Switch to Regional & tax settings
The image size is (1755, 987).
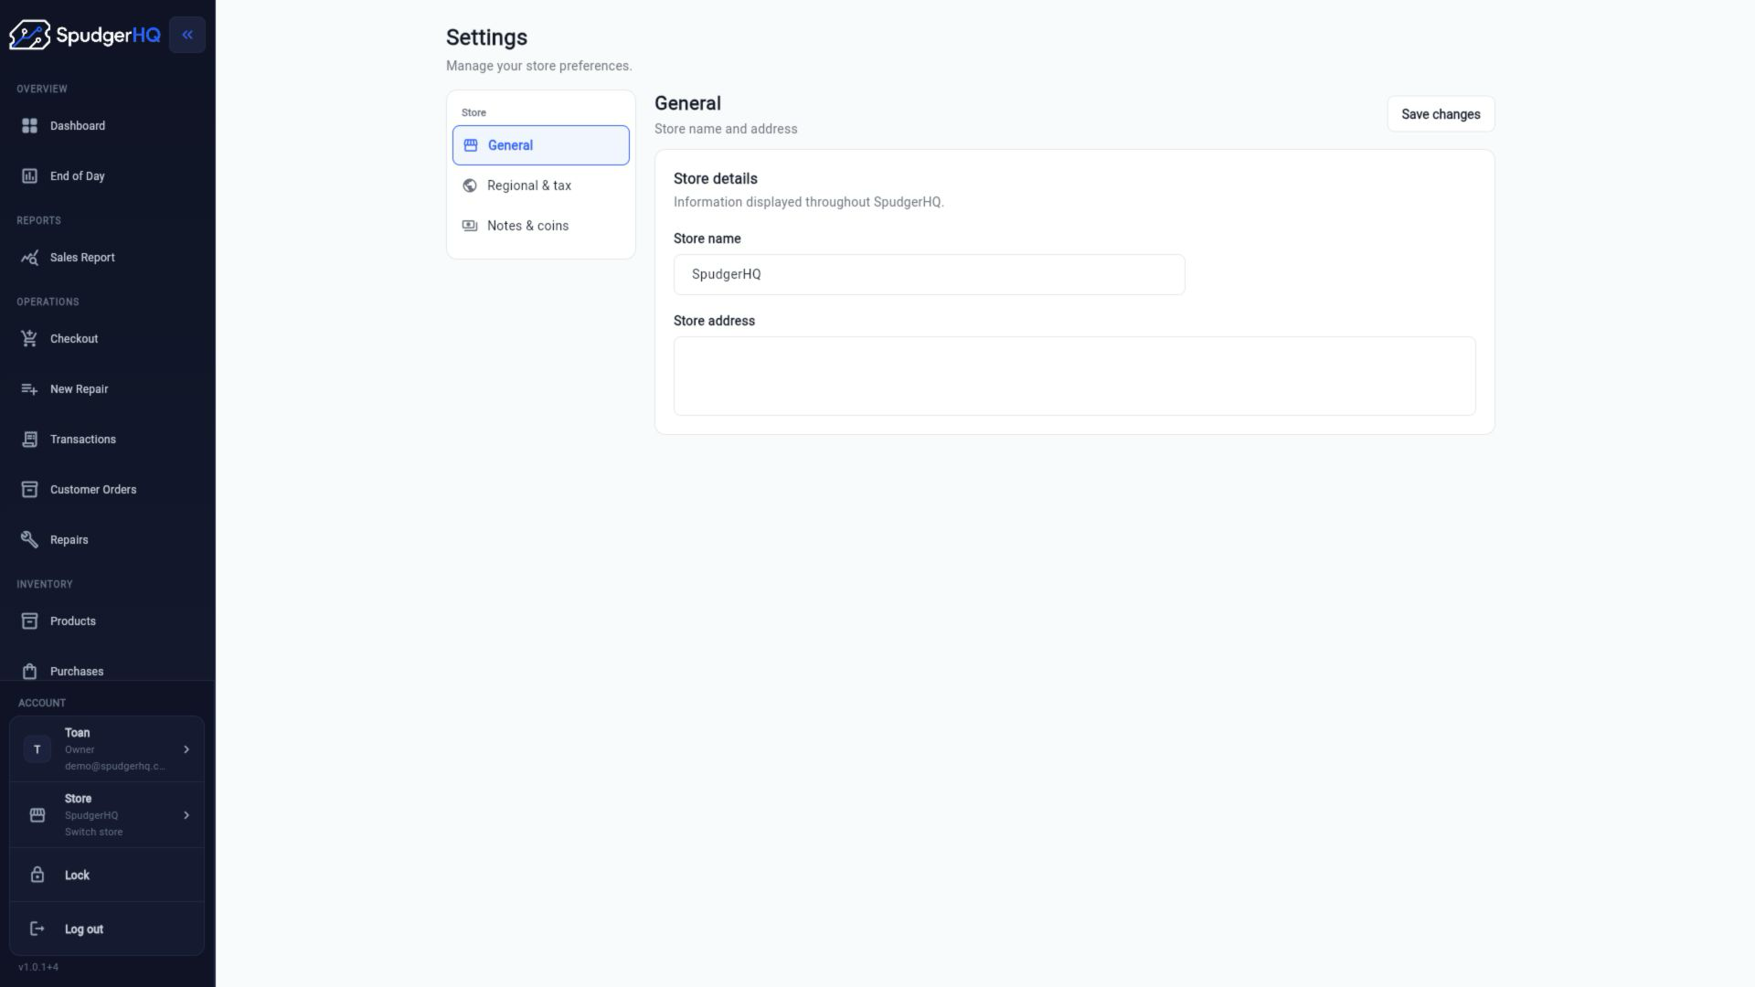(541, 186)
